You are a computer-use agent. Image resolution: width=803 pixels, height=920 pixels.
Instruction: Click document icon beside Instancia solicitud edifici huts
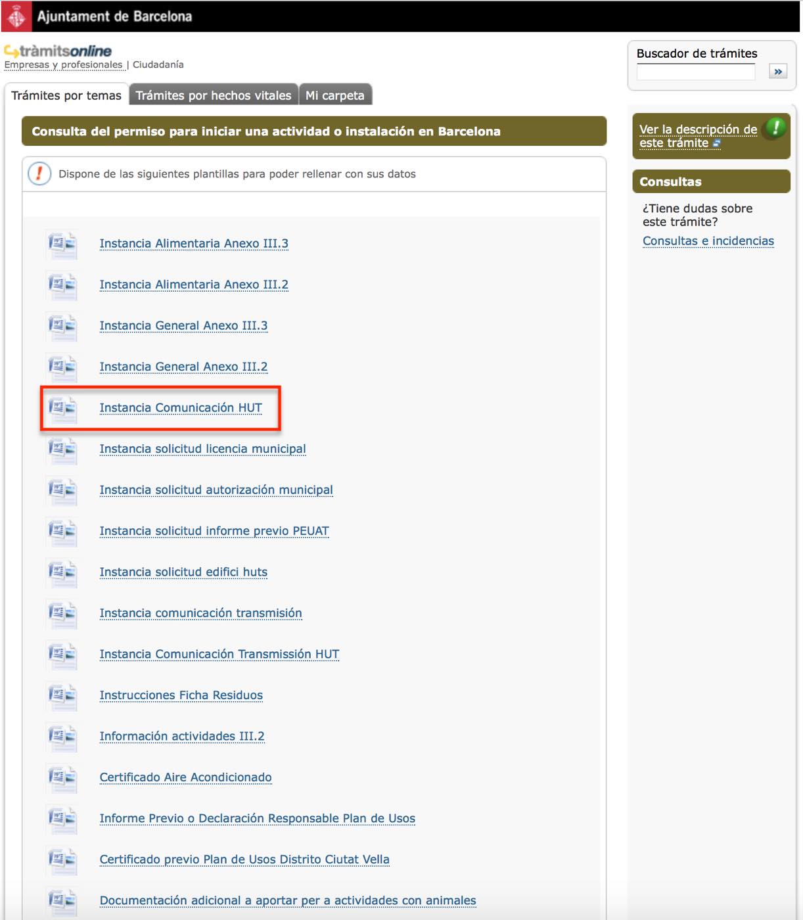click(x=62, y=572)
